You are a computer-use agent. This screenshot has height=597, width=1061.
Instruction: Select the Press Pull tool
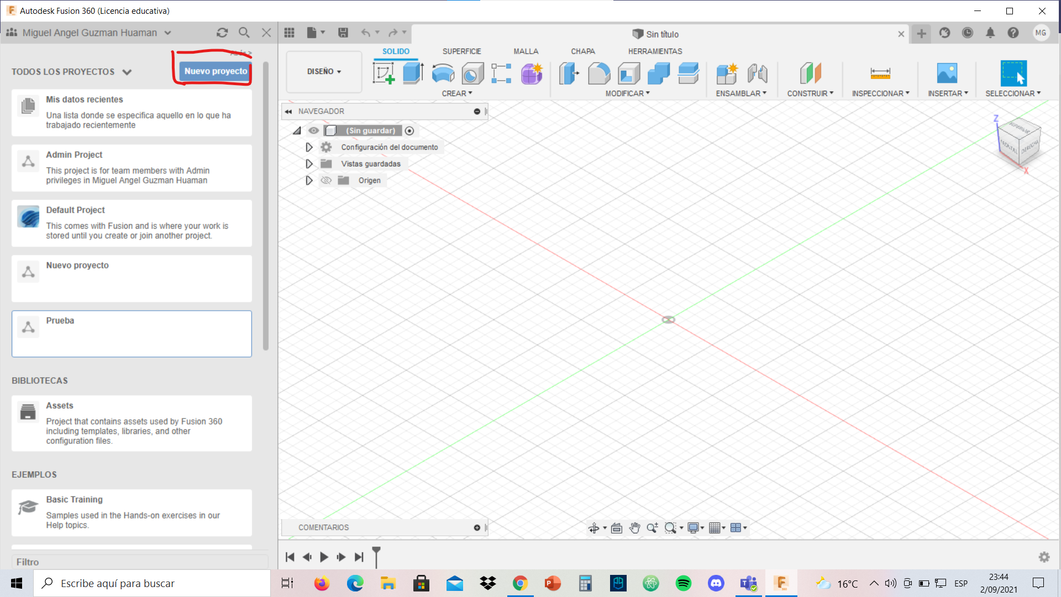(x=569, y=73)
